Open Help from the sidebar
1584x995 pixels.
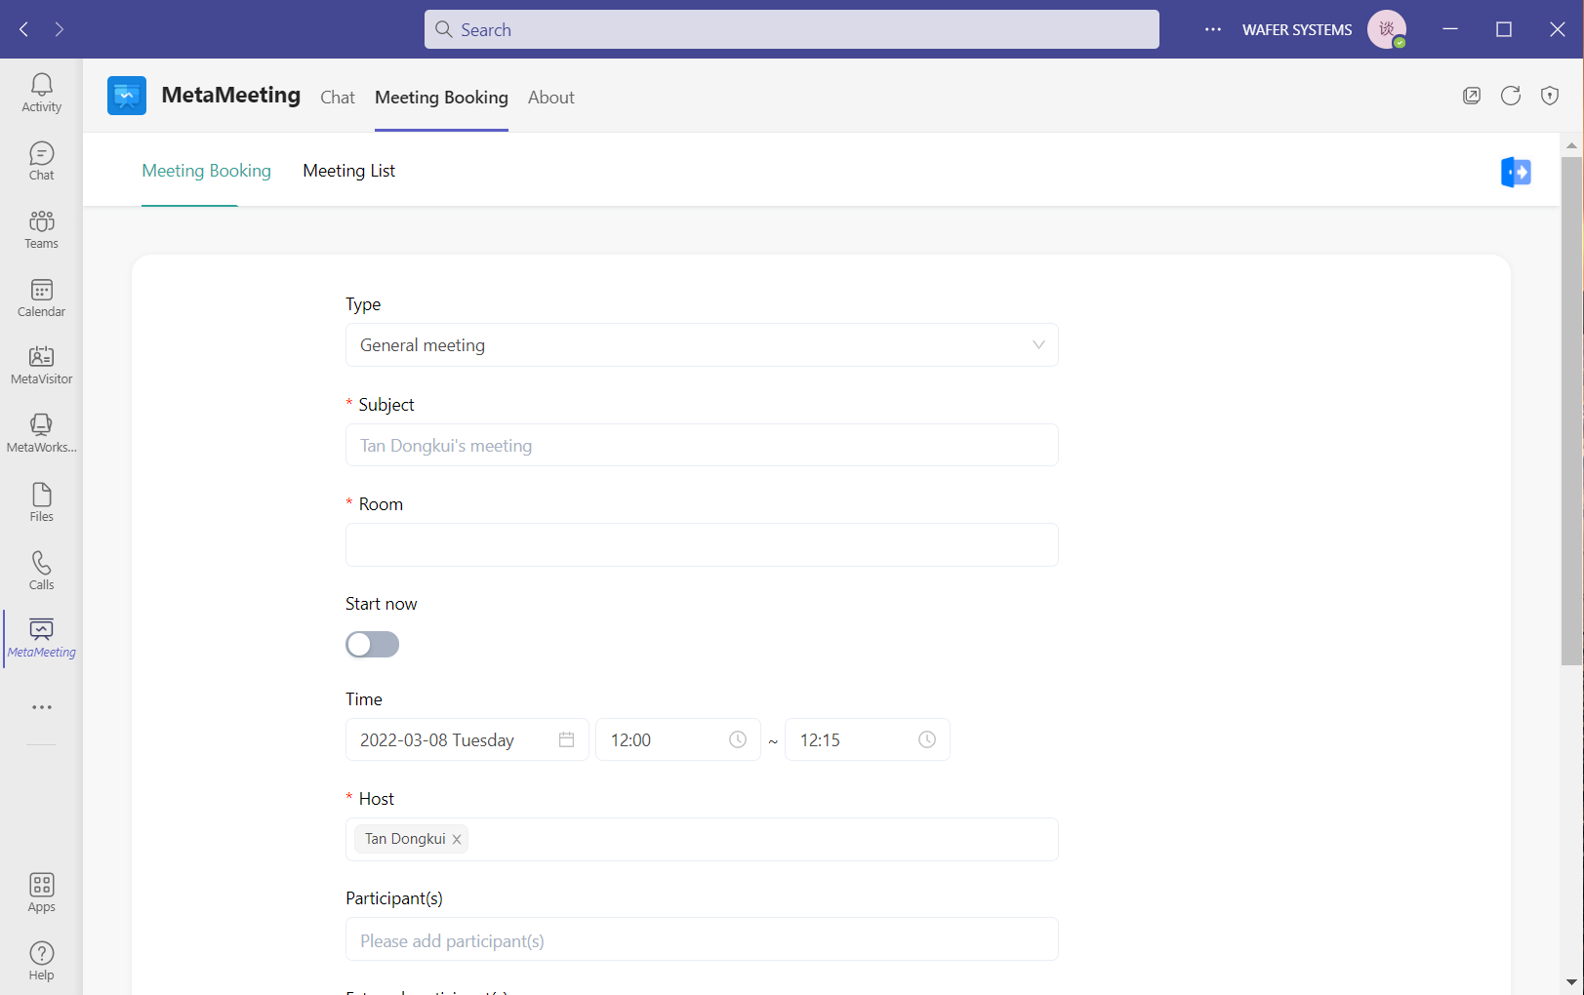tap(41, 962)
